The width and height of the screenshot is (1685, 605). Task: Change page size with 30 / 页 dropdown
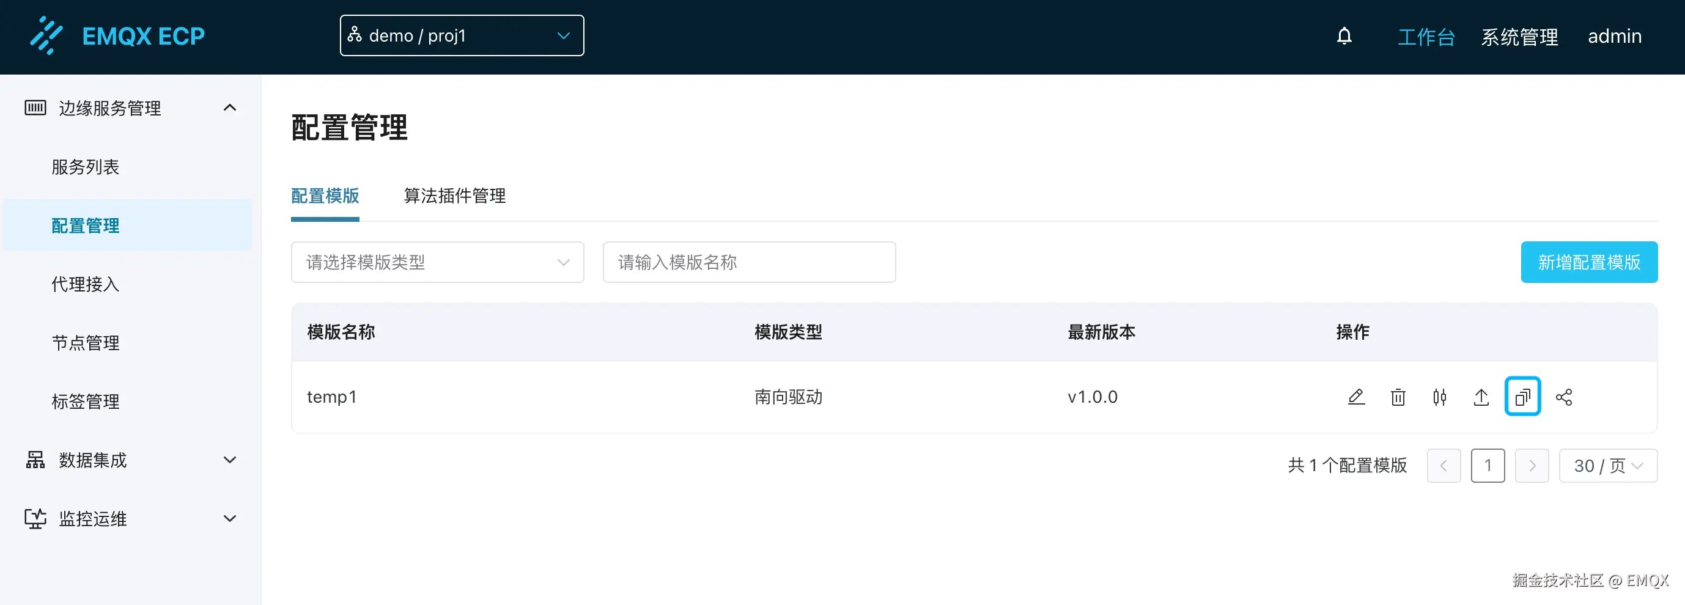coord(1608,466)
